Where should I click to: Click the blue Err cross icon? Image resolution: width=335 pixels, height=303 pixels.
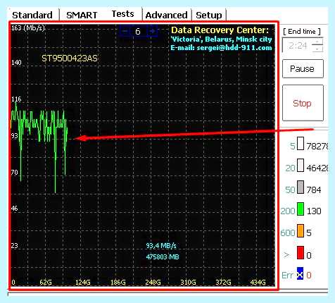click(x=300, y=273)
